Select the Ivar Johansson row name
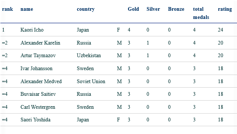The height and width of the screenshot is (134, 237). [x=36, y=68]
